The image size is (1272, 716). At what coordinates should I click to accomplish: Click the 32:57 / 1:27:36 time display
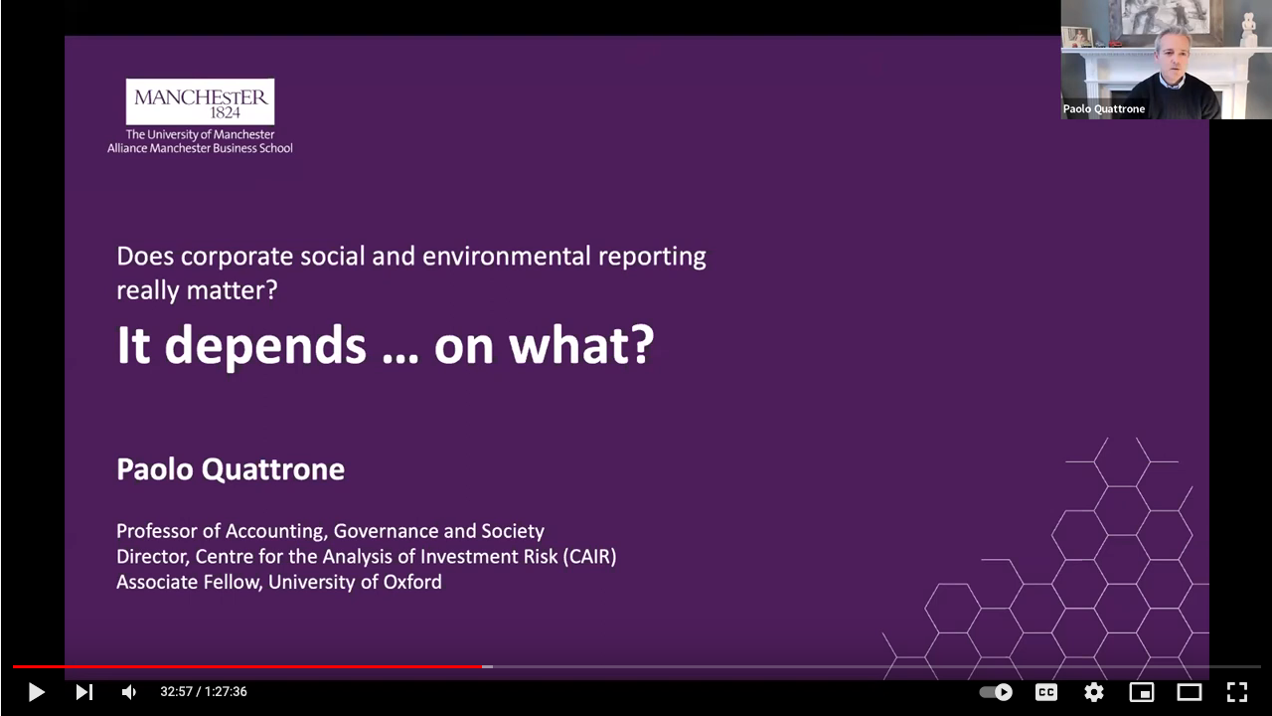(204, 692)
